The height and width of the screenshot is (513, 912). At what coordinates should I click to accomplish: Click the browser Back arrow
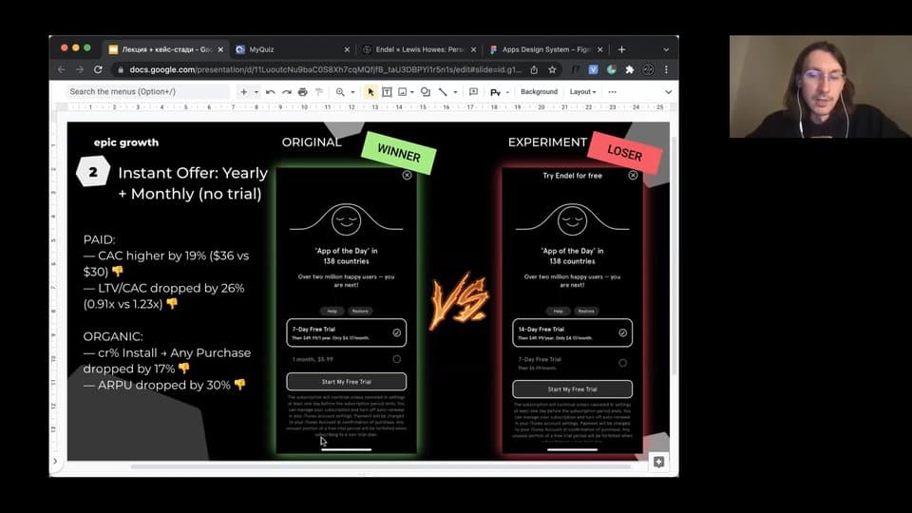click(x=62, y=69)
